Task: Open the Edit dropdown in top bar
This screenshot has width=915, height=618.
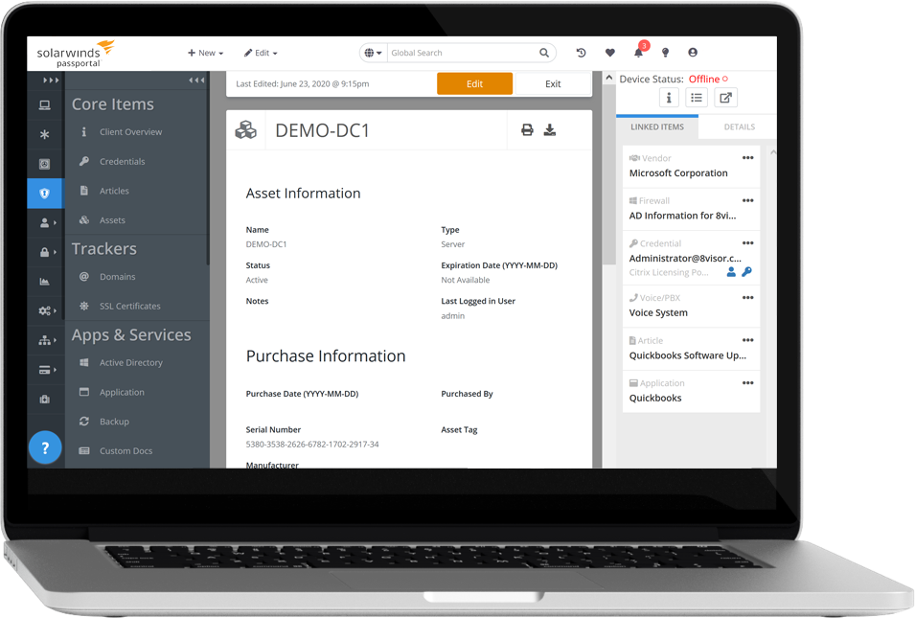Action: (x=261, y=53)
